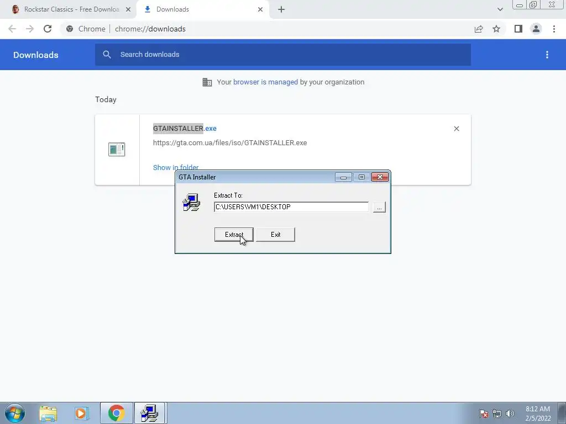Click the Extract To path field

[x=291, y=207]
